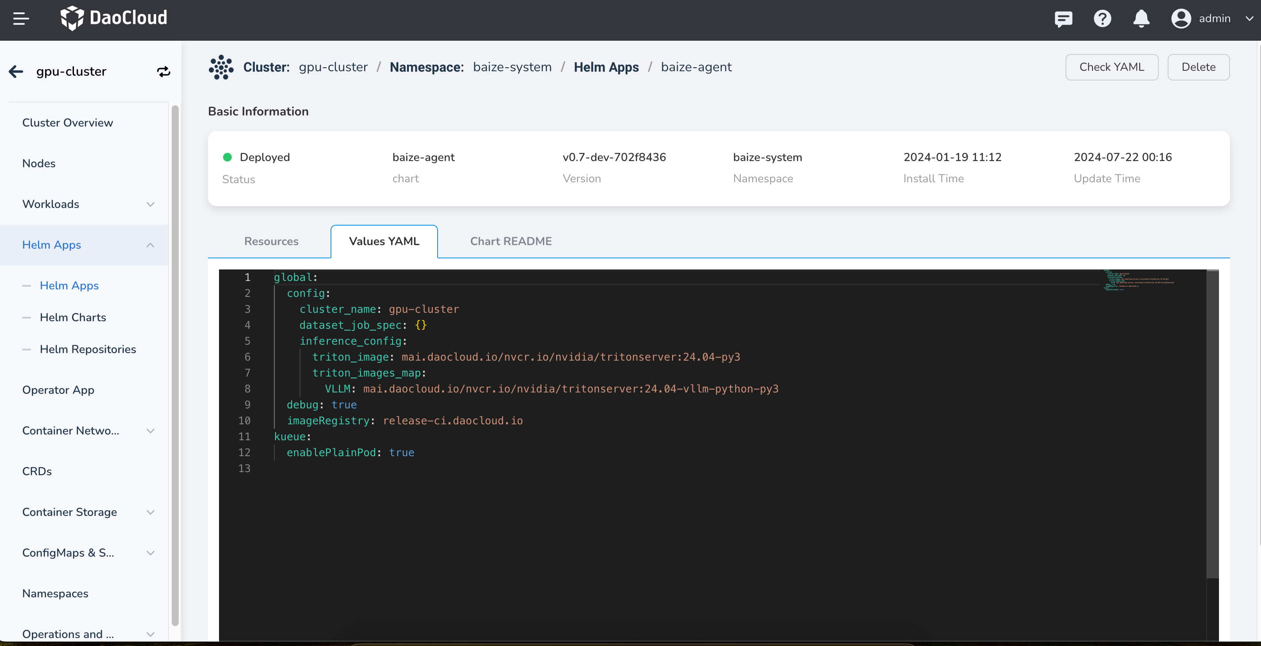This screenshot has width=1261, height=646.
Task: Open the notifications bell
Action: pyautogui.click(x=1141, y=19)
